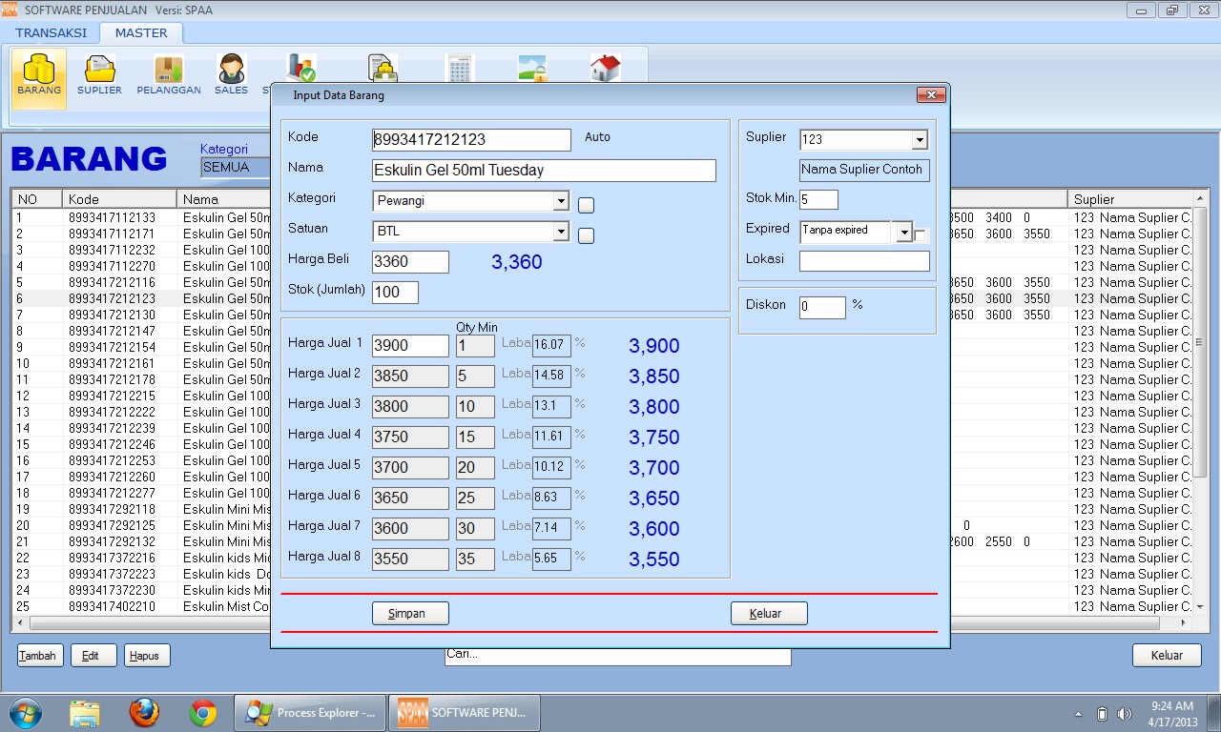The width and height of the screenshot is (1221, 732).
Task: Click the NO column header
Action: pyautogui.click(x=37, y=199)
